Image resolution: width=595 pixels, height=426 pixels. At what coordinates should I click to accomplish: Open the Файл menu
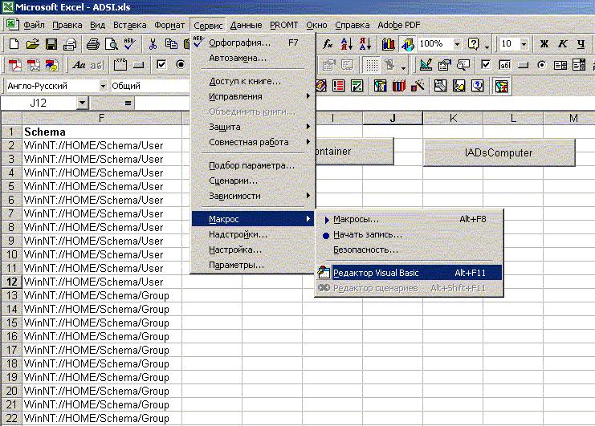(34, 25)
